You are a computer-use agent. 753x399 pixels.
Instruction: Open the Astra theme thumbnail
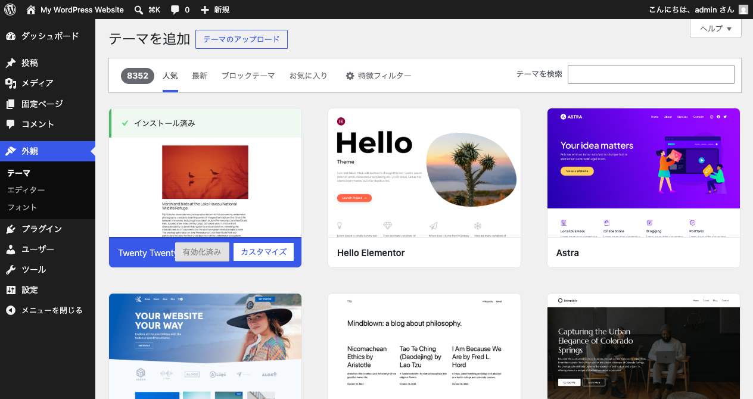(643, 173)
